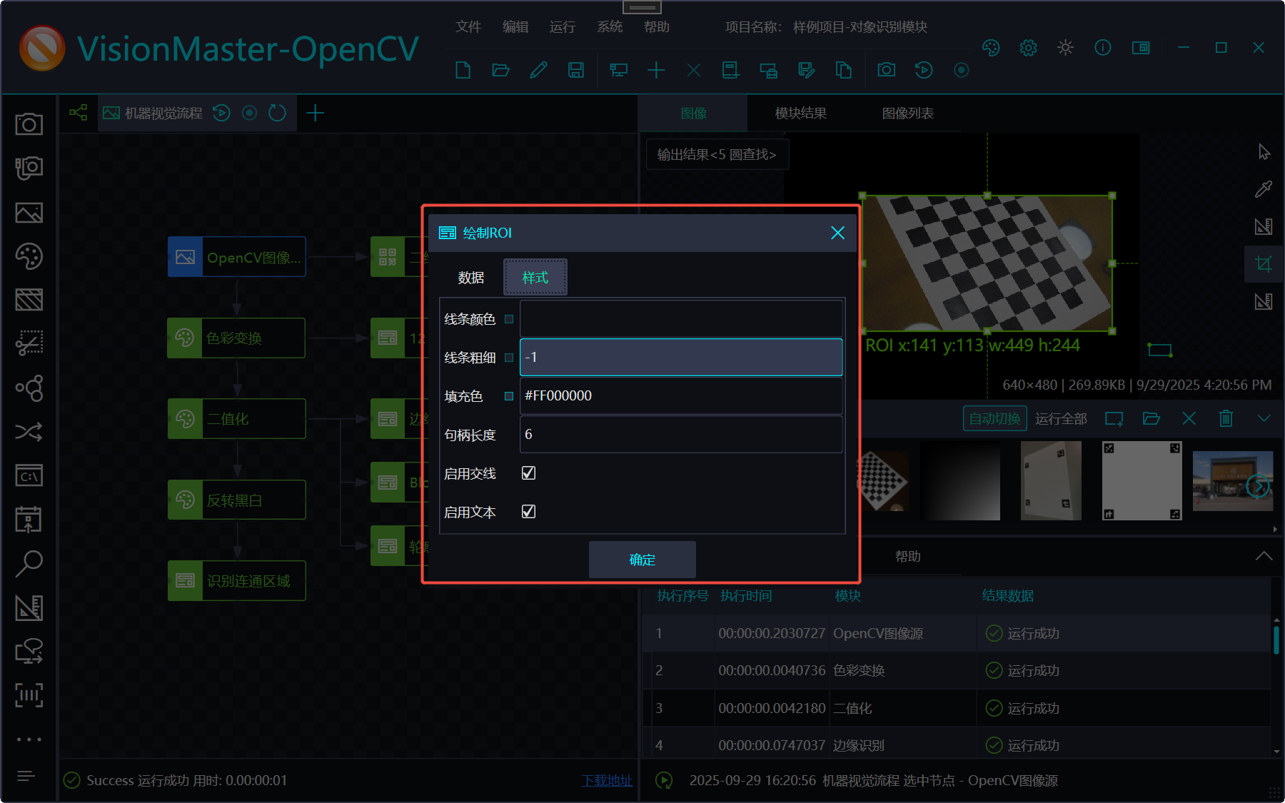Switch to the 数据 tab in dialog
This screenshot has height=803, width=1285.
tap(471, 278)
